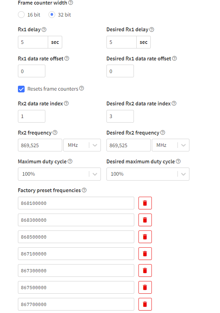Show help for Desired Rx2 data rate index

point(174,103)
